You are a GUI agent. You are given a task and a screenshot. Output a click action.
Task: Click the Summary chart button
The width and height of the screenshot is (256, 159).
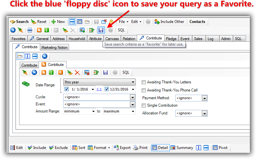tap(182, 148)
